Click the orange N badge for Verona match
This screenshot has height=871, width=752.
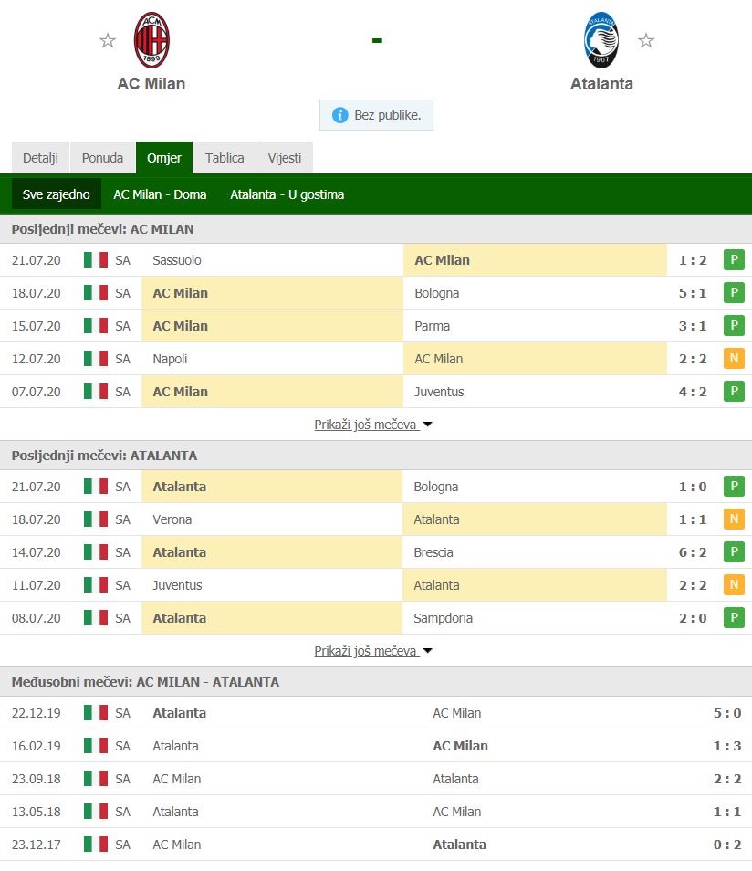pos(734,519)
